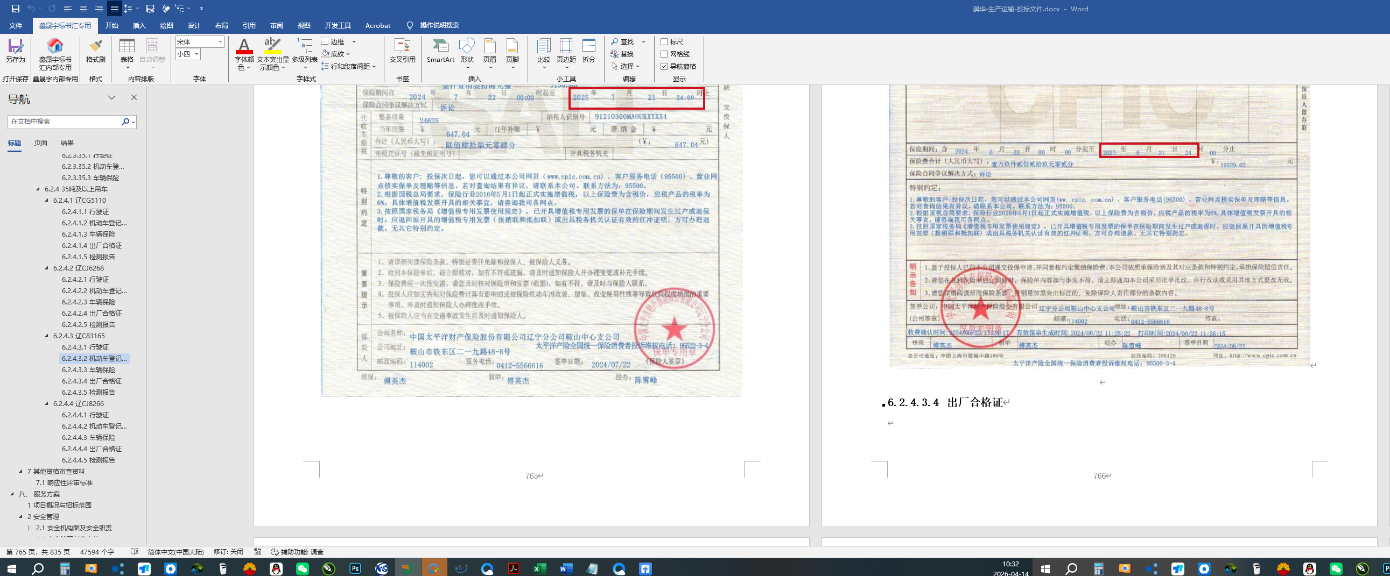
Task: Go to heading 6.2.4.3.4 出厂合格证 in navigation
Action: 92,381
